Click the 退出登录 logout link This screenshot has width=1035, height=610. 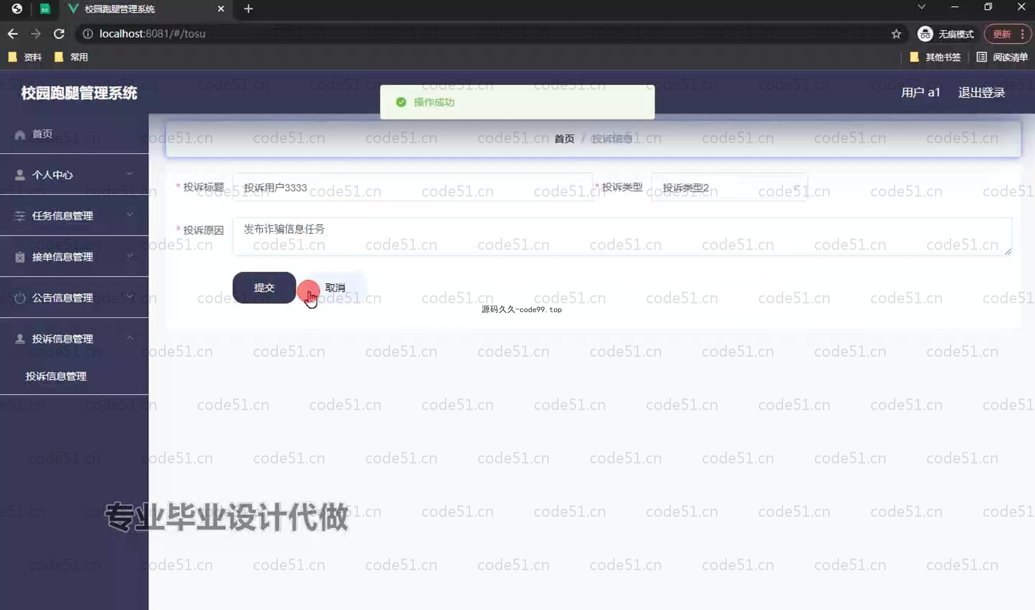pyautogui.click(x=981, y=93)
